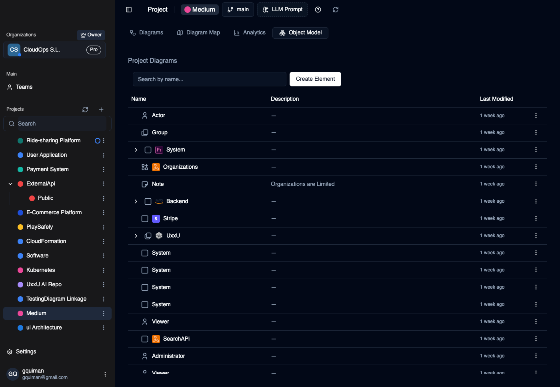Open more options for Note row
Screen dimensions: 560x387
(x=536, y=184)
